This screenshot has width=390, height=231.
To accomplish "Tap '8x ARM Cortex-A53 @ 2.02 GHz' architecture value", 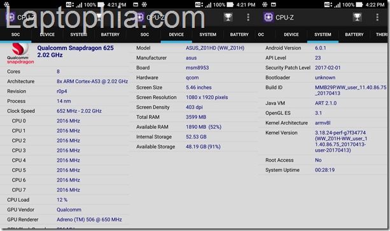I will (x=92, y=81).
